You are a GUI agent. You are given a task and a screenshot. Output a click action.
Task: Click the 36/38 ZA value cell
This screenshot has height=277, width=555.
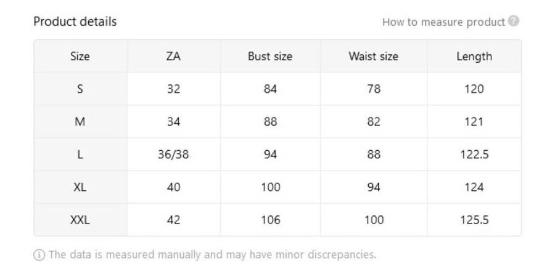click(x=173, y=155)
